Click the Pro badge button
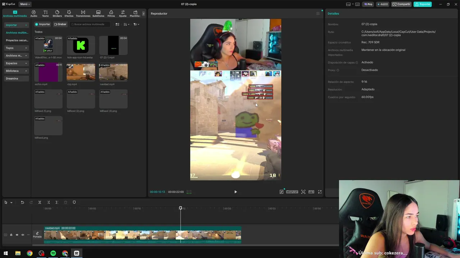Image resolution: width=460 pixels, height=258 pixels. (x=368, y=4)
